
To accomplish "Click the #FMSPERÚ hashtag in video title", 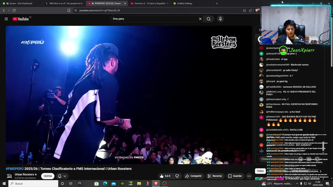I will pyautogui.click(x=15, y=169).
